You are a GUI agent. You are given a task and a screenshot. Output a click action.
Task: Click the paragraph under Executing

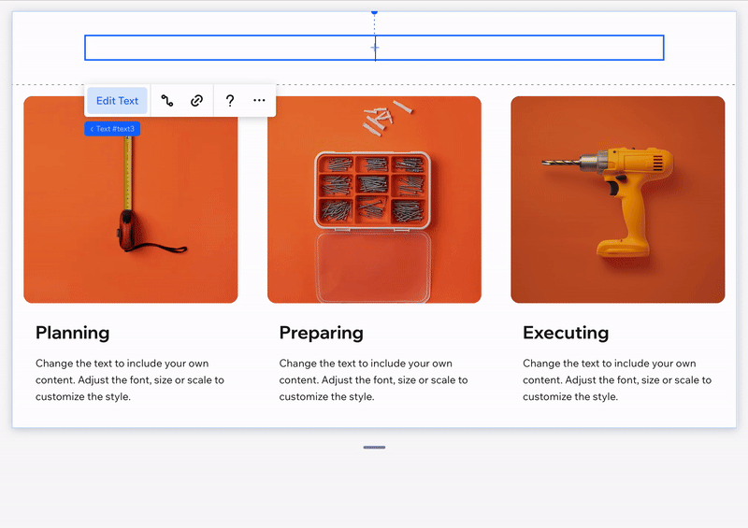(617, 380)
